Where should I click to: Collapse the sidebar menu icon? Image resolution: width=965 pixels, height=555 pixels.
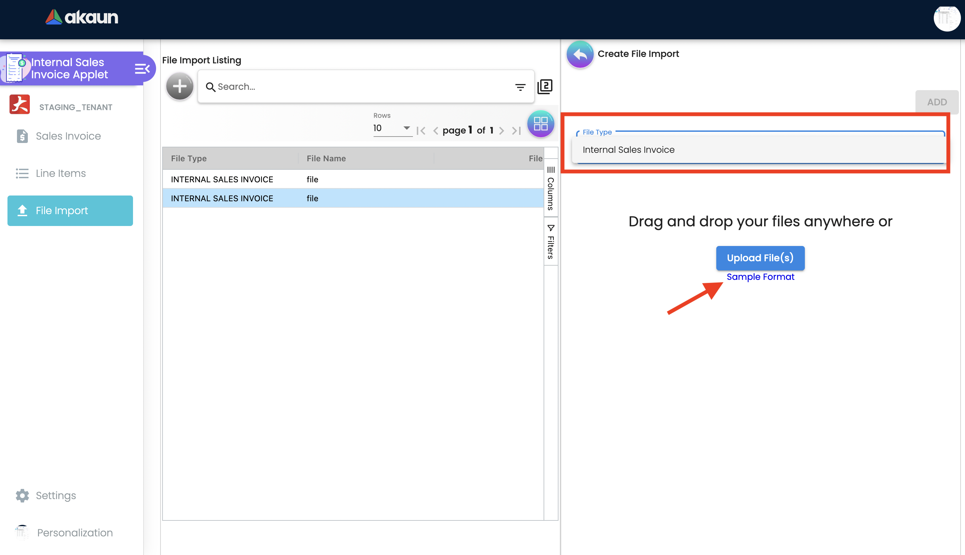[142, 68]
